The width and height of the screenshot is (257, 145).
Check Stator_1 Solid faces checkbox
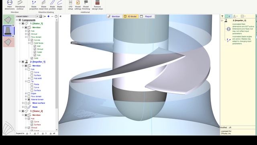coord(32,43)
